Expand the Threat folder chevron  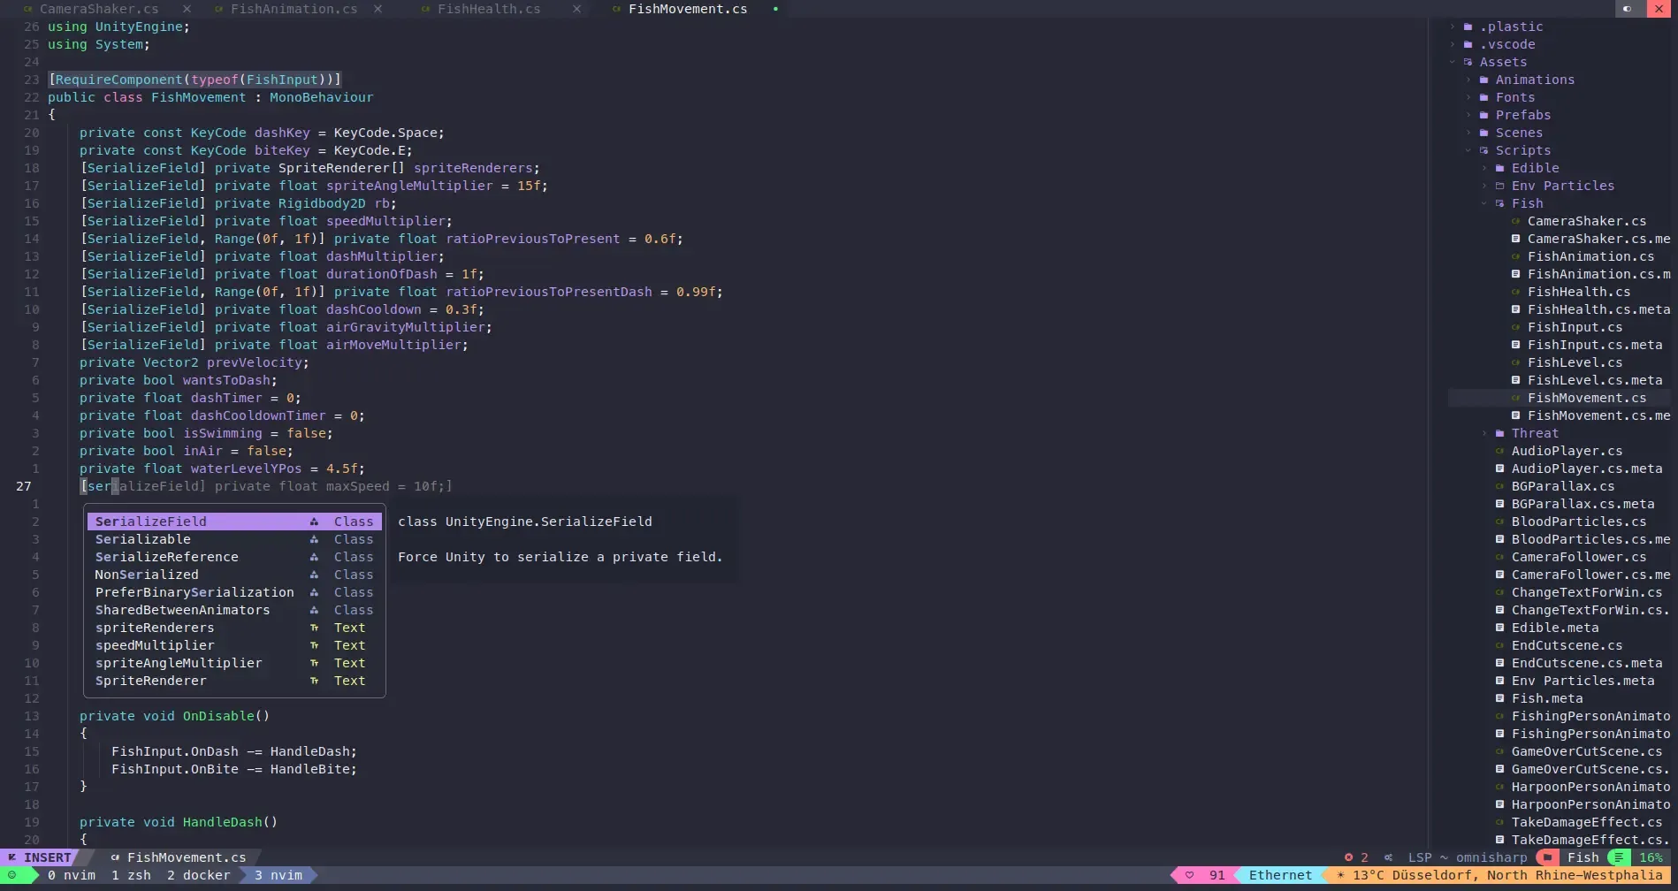click(1484, 433)
